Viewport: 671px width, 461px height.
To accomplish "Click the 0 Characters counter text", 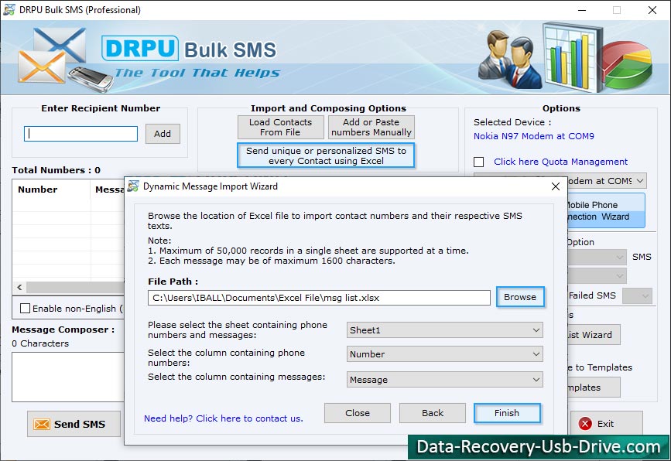I will [x=40, y=343].
